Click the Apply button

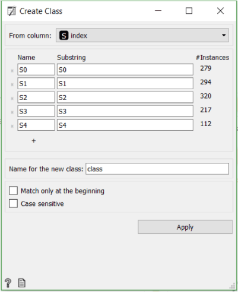pos(185,227)
